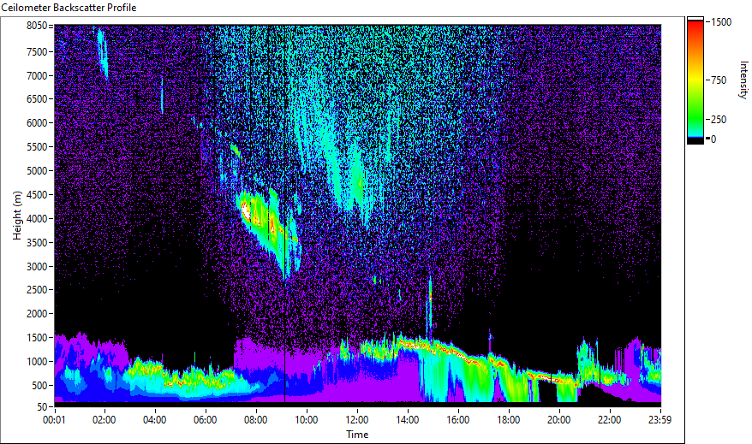752x444 pixels.
Task: Click the 14:00 time axis label
Action: click(x=407, y=420)
